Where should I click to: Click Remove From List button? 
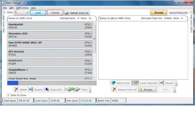[125, 90]
